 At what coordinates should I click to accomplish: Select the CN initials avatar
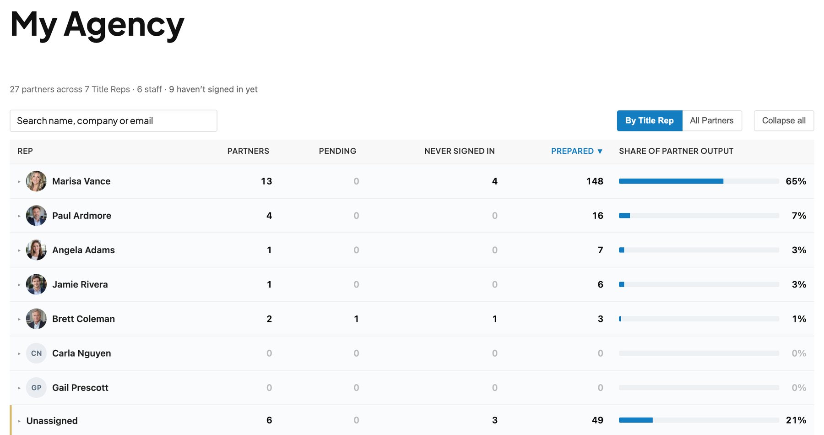tap(36, 353)
